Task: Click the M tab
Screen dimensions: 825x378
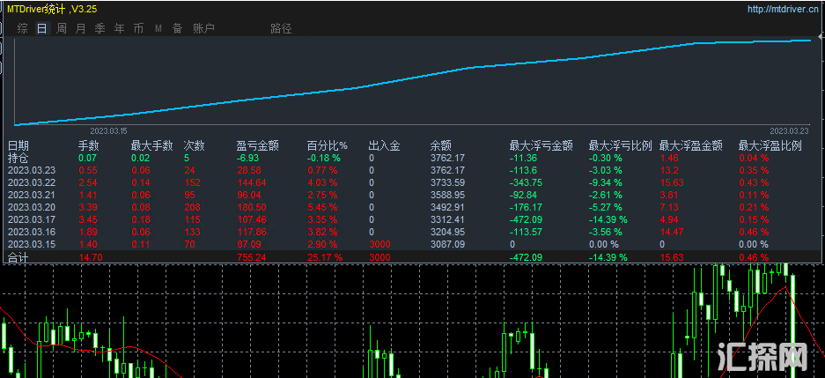Action: click(x=158, y=28)
